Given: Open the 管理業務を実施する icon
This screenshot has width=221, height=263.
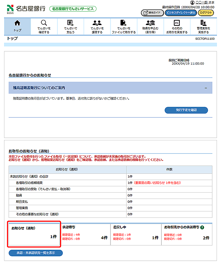Looking at the screenshot, I should pyautogui.click(x=203, y=23).
